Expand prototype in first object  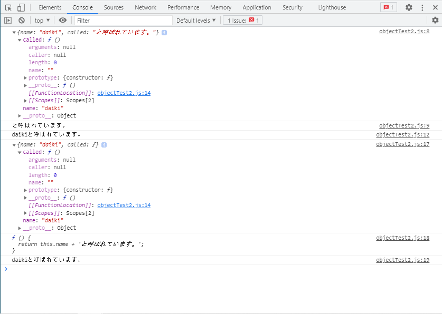pos(25,78)
